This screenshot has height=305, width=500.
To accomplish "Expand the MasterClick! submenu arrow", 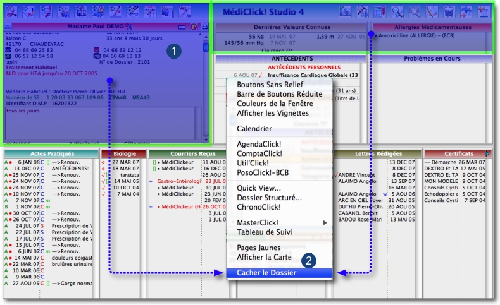I will 325,223.
